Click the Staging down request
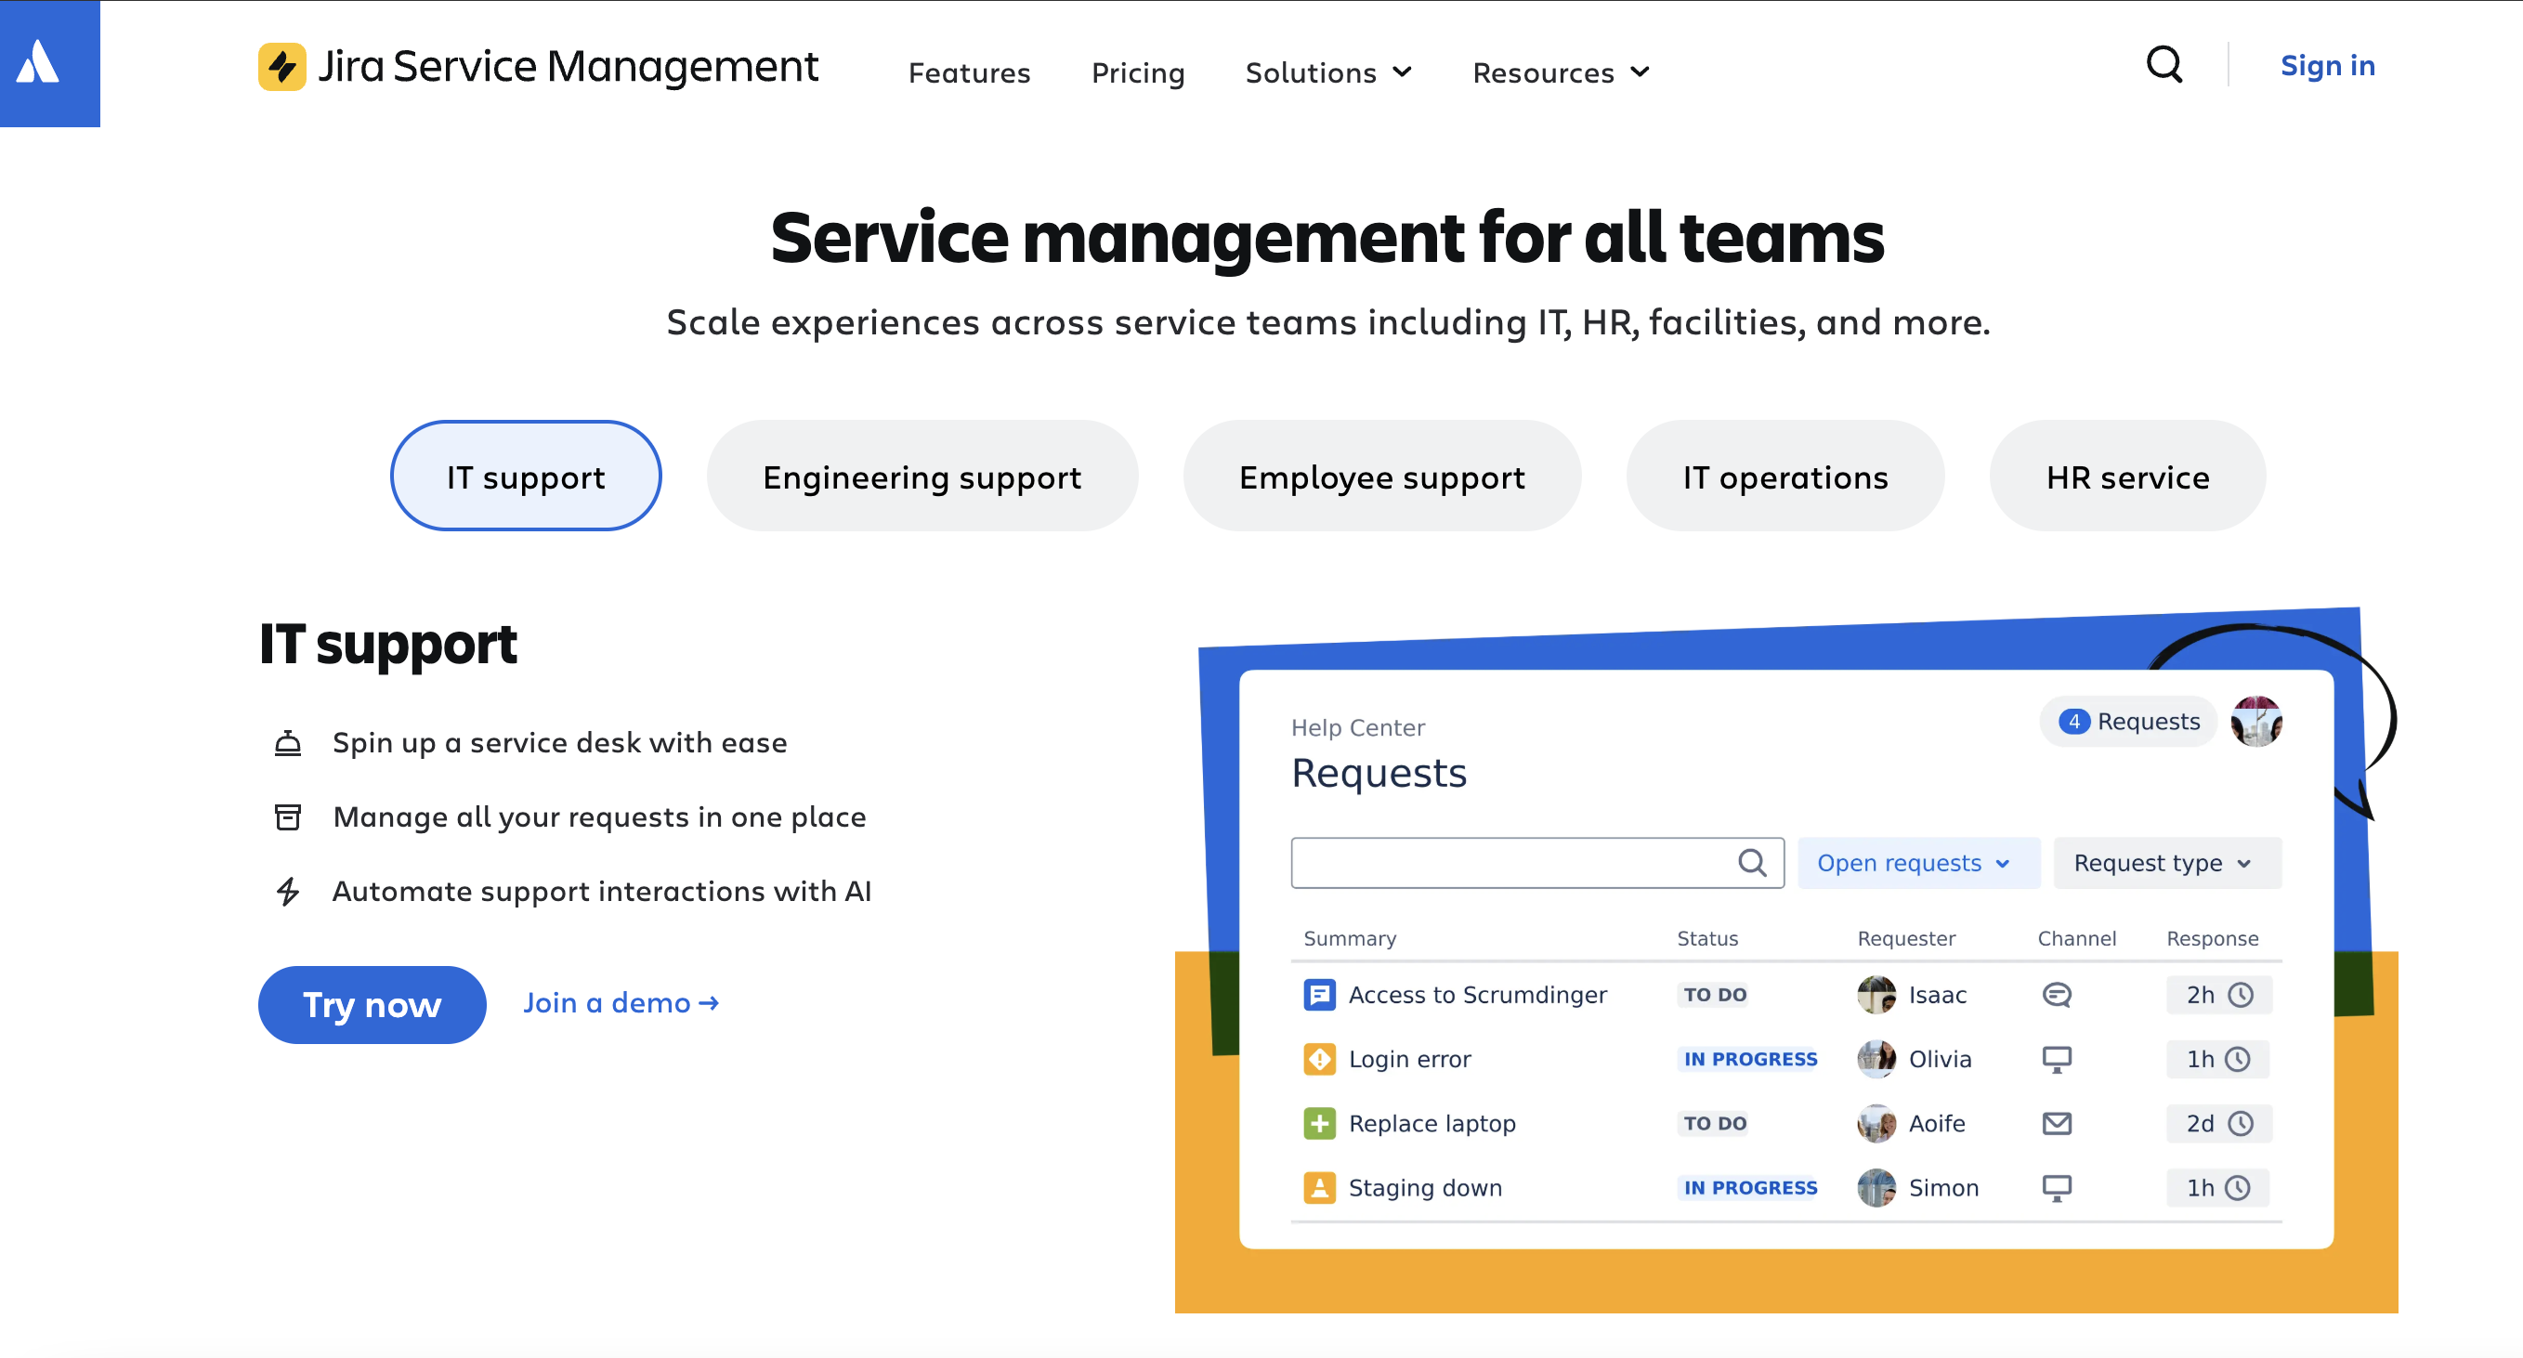The width and height of the screenshot is (2523, 1358). click(x=1425, y=1188)
